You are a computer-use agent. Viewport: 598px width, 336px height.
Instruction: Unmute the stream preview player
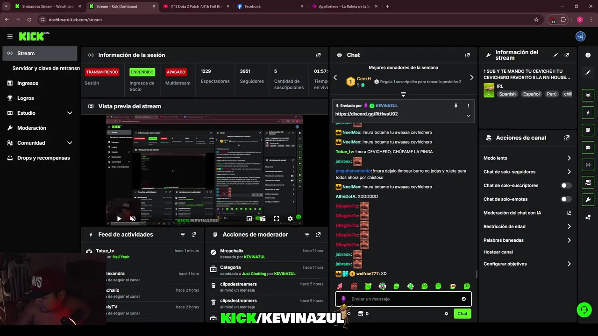pyautogui.click(x=133, y=218)
